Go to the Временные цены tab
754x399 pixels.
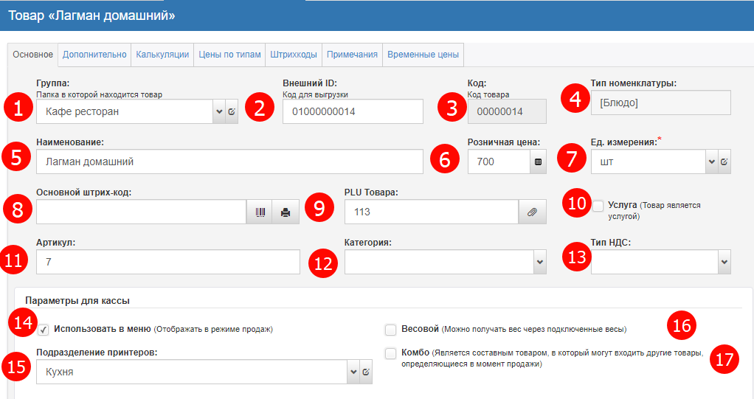pos(423,55)
